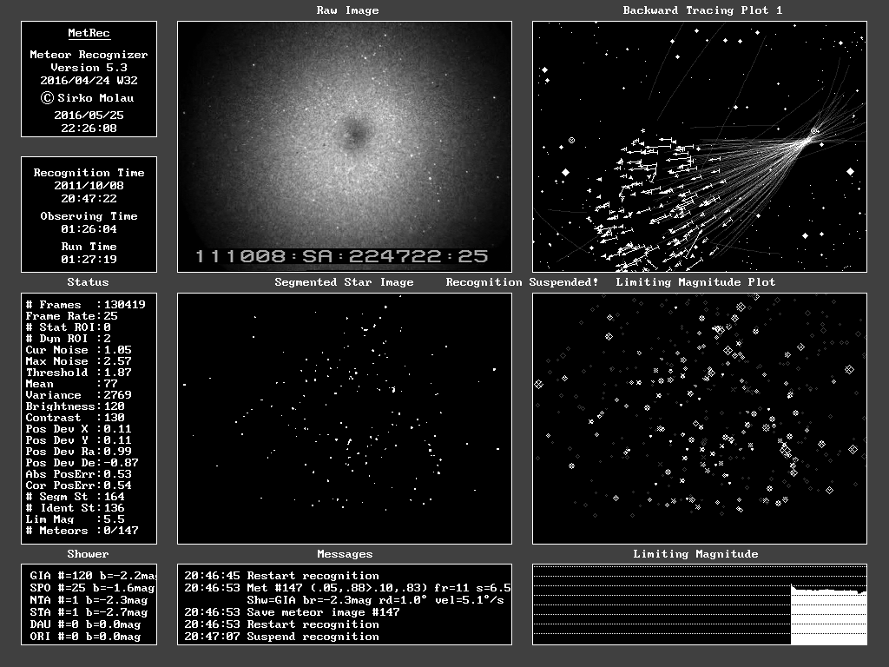Click the dark central spot in Raw Image
Viewport: 889px width, 667px height.
click(x=353, y=133)
